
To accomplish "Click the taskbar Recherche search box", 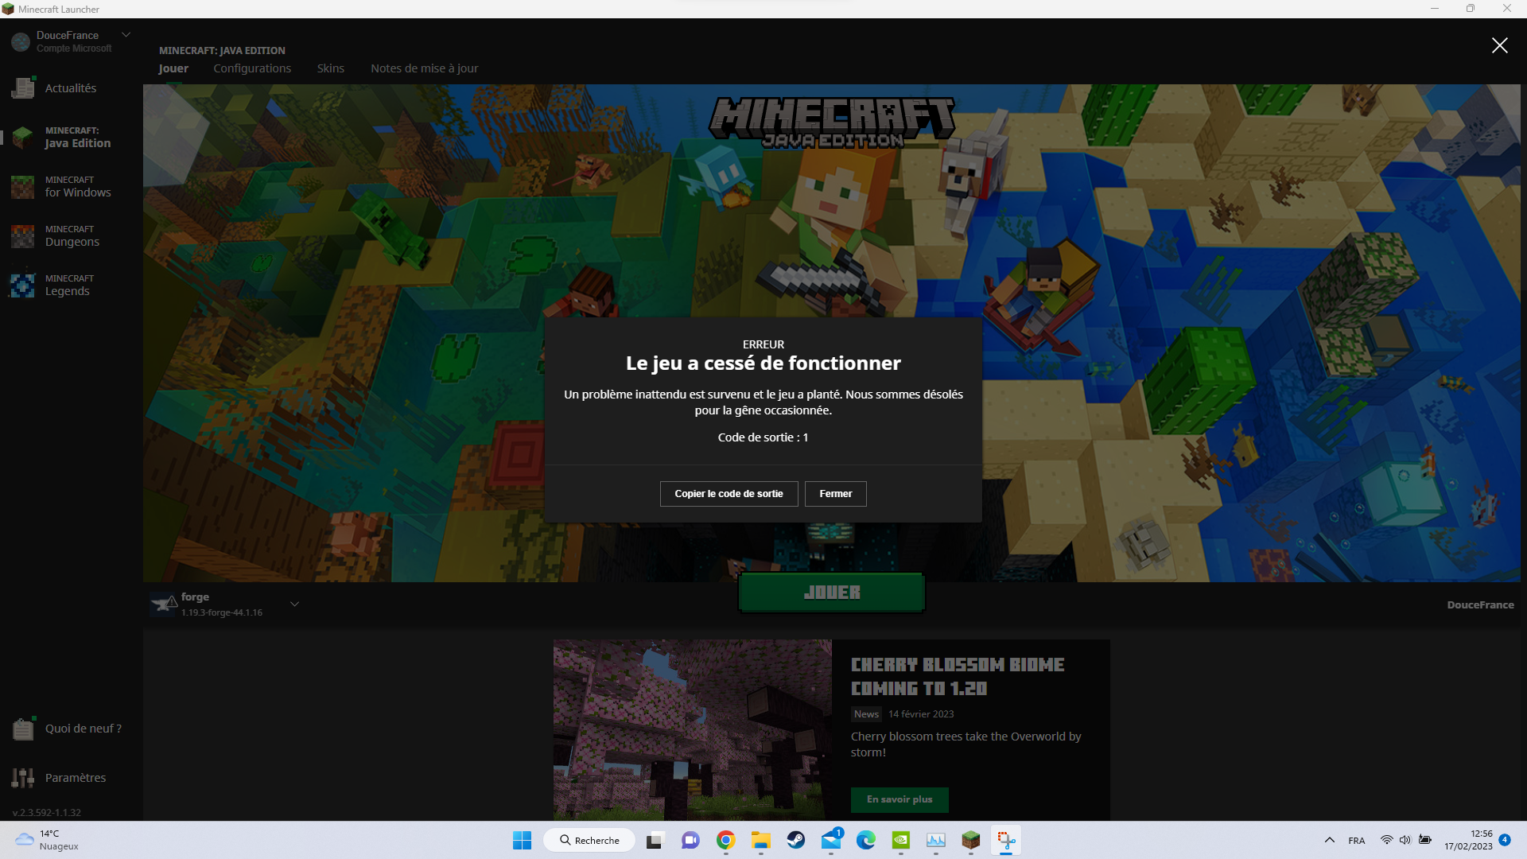I will pos(589,841).
